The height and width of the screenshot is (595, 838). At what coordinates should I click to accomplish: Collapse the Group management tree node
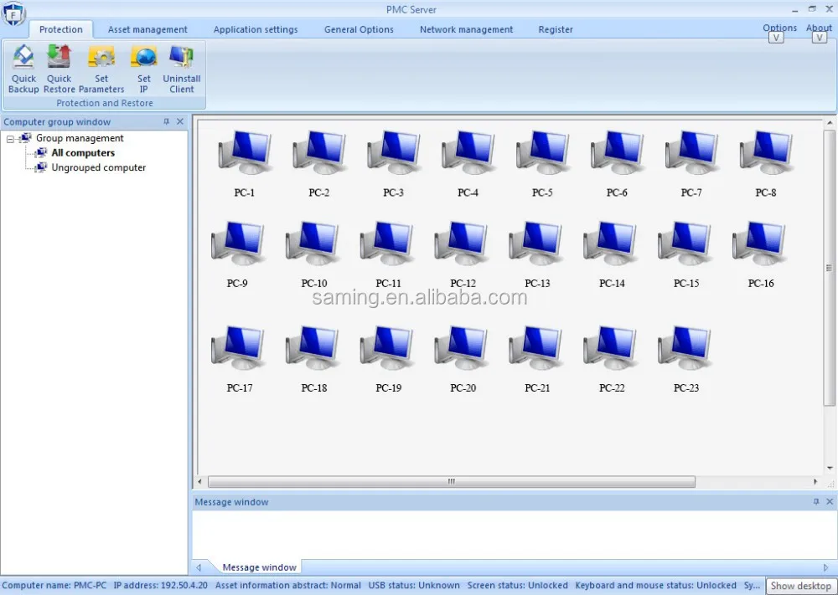click(11, 139)
